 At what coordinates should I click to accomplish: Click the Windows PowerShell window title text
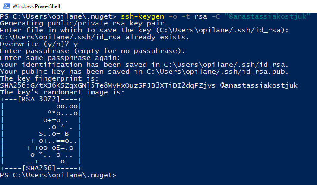click(x=36, y=6)
